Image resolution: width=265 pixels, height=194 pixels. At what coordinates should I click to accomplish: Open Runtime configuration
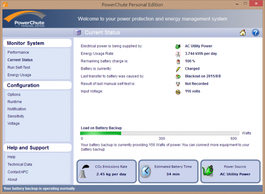click(x=14, y=102)
